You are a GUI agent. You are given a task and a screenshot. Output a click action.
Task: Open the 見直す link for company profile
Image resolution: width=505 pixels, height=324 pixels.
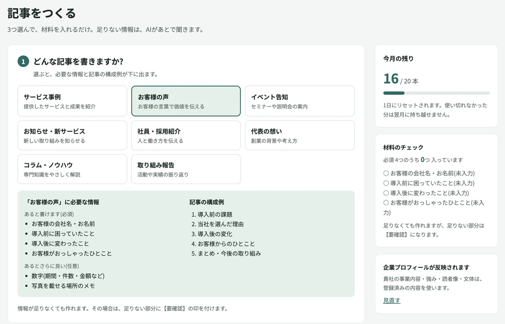[x=392, y=300]
